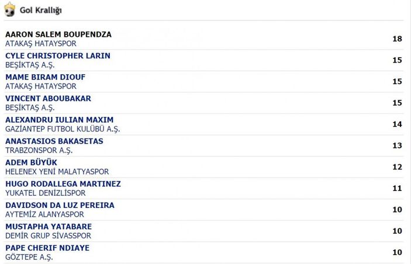
Task: Click Mustapha Yatabare player name
Action: (49, 227)
